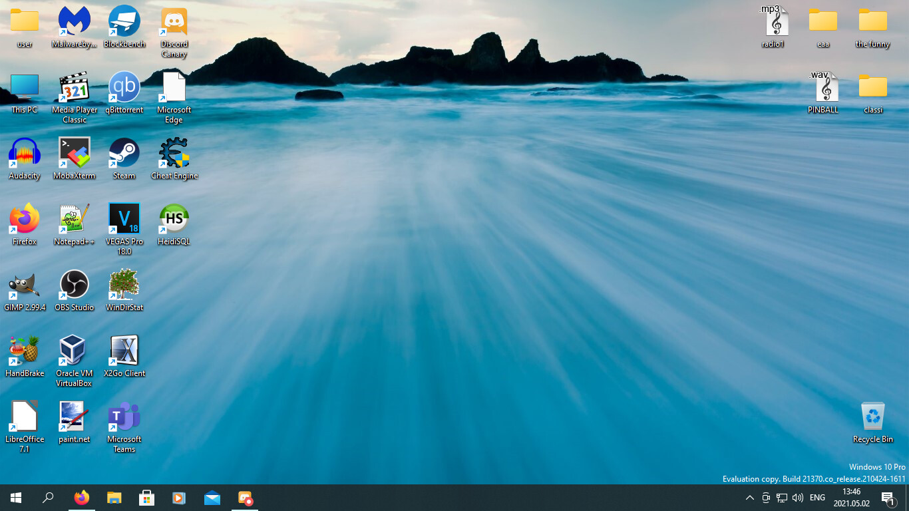
Task: Select the Recycle Bin icon
Action: coord(873,423)
